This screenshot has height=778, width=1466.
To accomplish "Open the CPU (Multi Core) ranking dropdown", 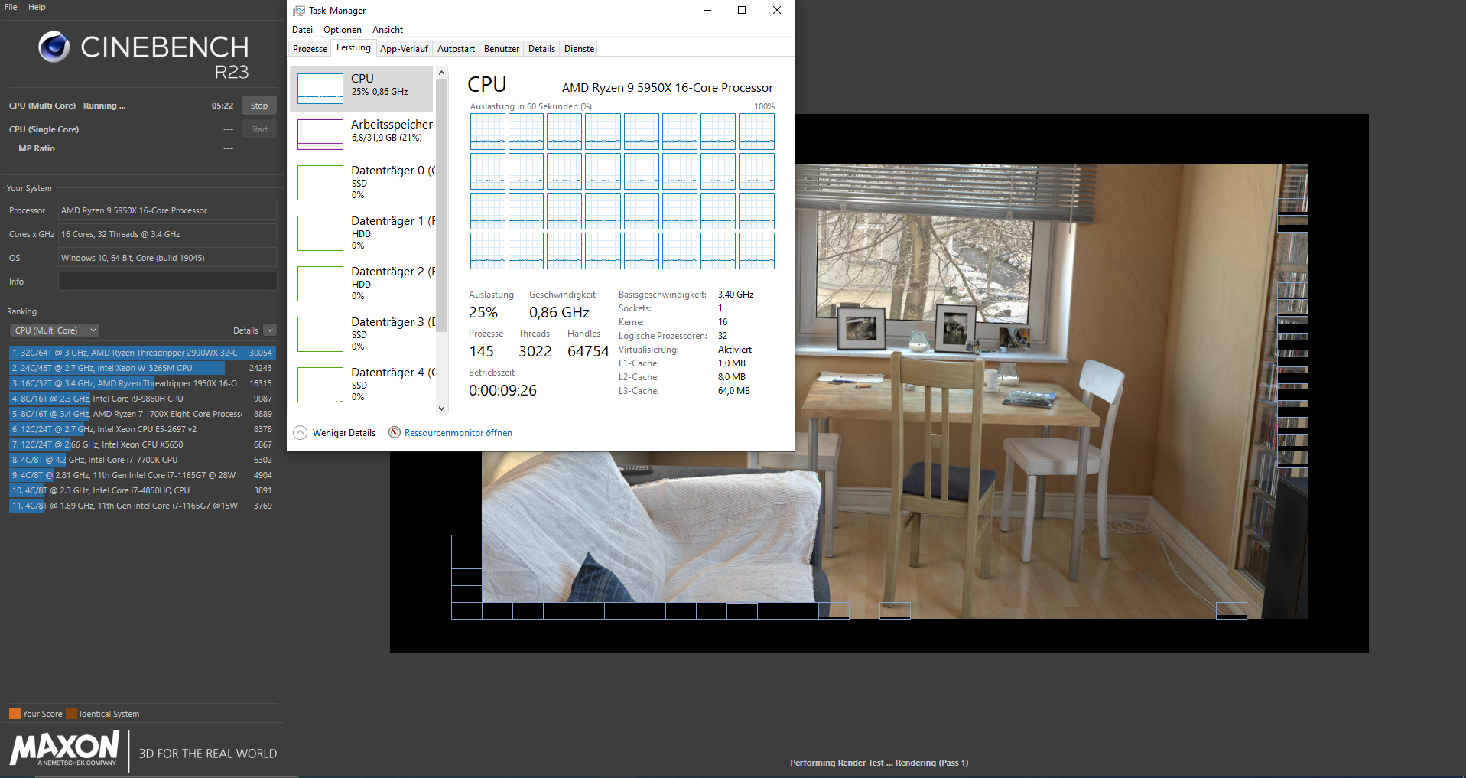I will 55,330.
